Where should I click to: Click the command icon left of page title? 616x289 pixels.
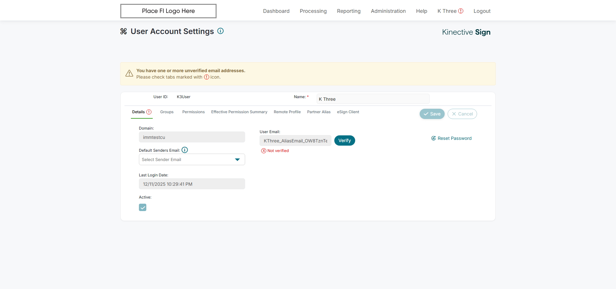[x=124, y=31]
